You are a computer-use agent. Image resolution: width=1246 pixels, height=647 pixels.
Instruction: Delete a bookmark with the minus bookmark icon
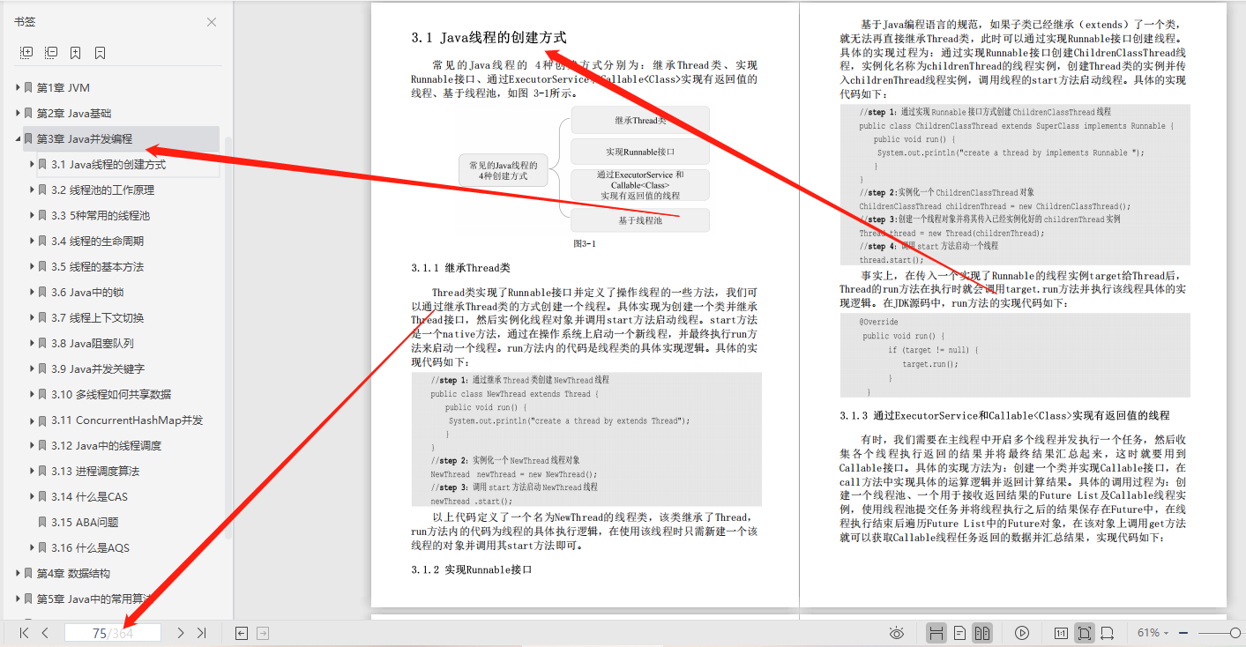[x=100, y=53]
